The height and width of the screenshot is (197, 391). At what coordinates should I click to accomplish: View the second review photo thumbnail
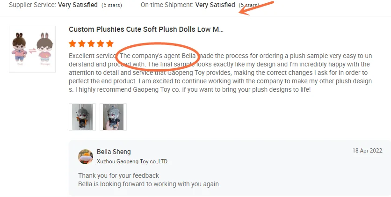pyautogui.click(x=113, y=117)
